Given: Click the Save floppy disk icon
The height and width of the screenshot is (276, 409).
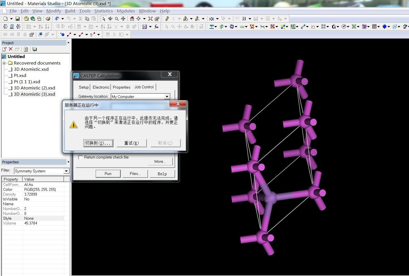Looking at the screenshot, I should point(18,19).
